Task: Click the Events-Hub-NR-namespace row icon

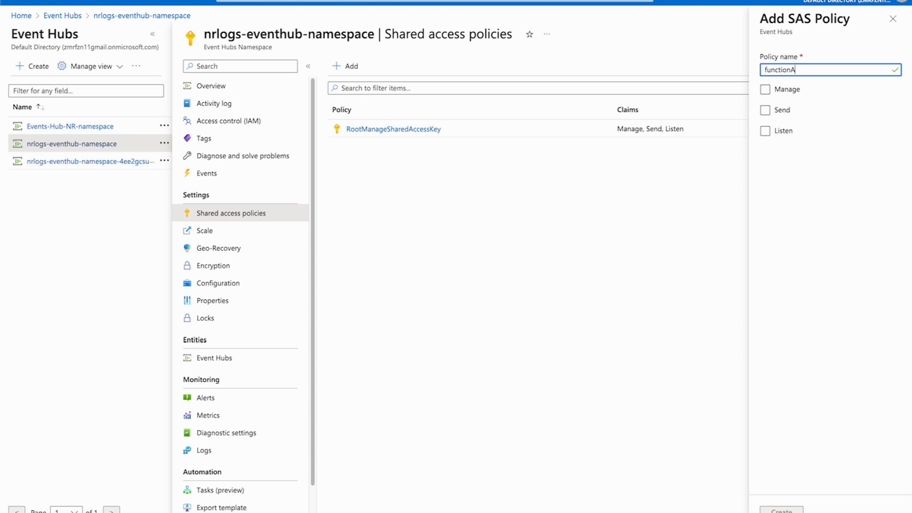Action: (18, 126)
